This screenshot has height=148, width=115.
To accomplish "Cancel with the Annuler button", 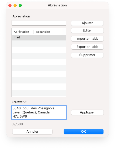I will (x=32, y=131).
